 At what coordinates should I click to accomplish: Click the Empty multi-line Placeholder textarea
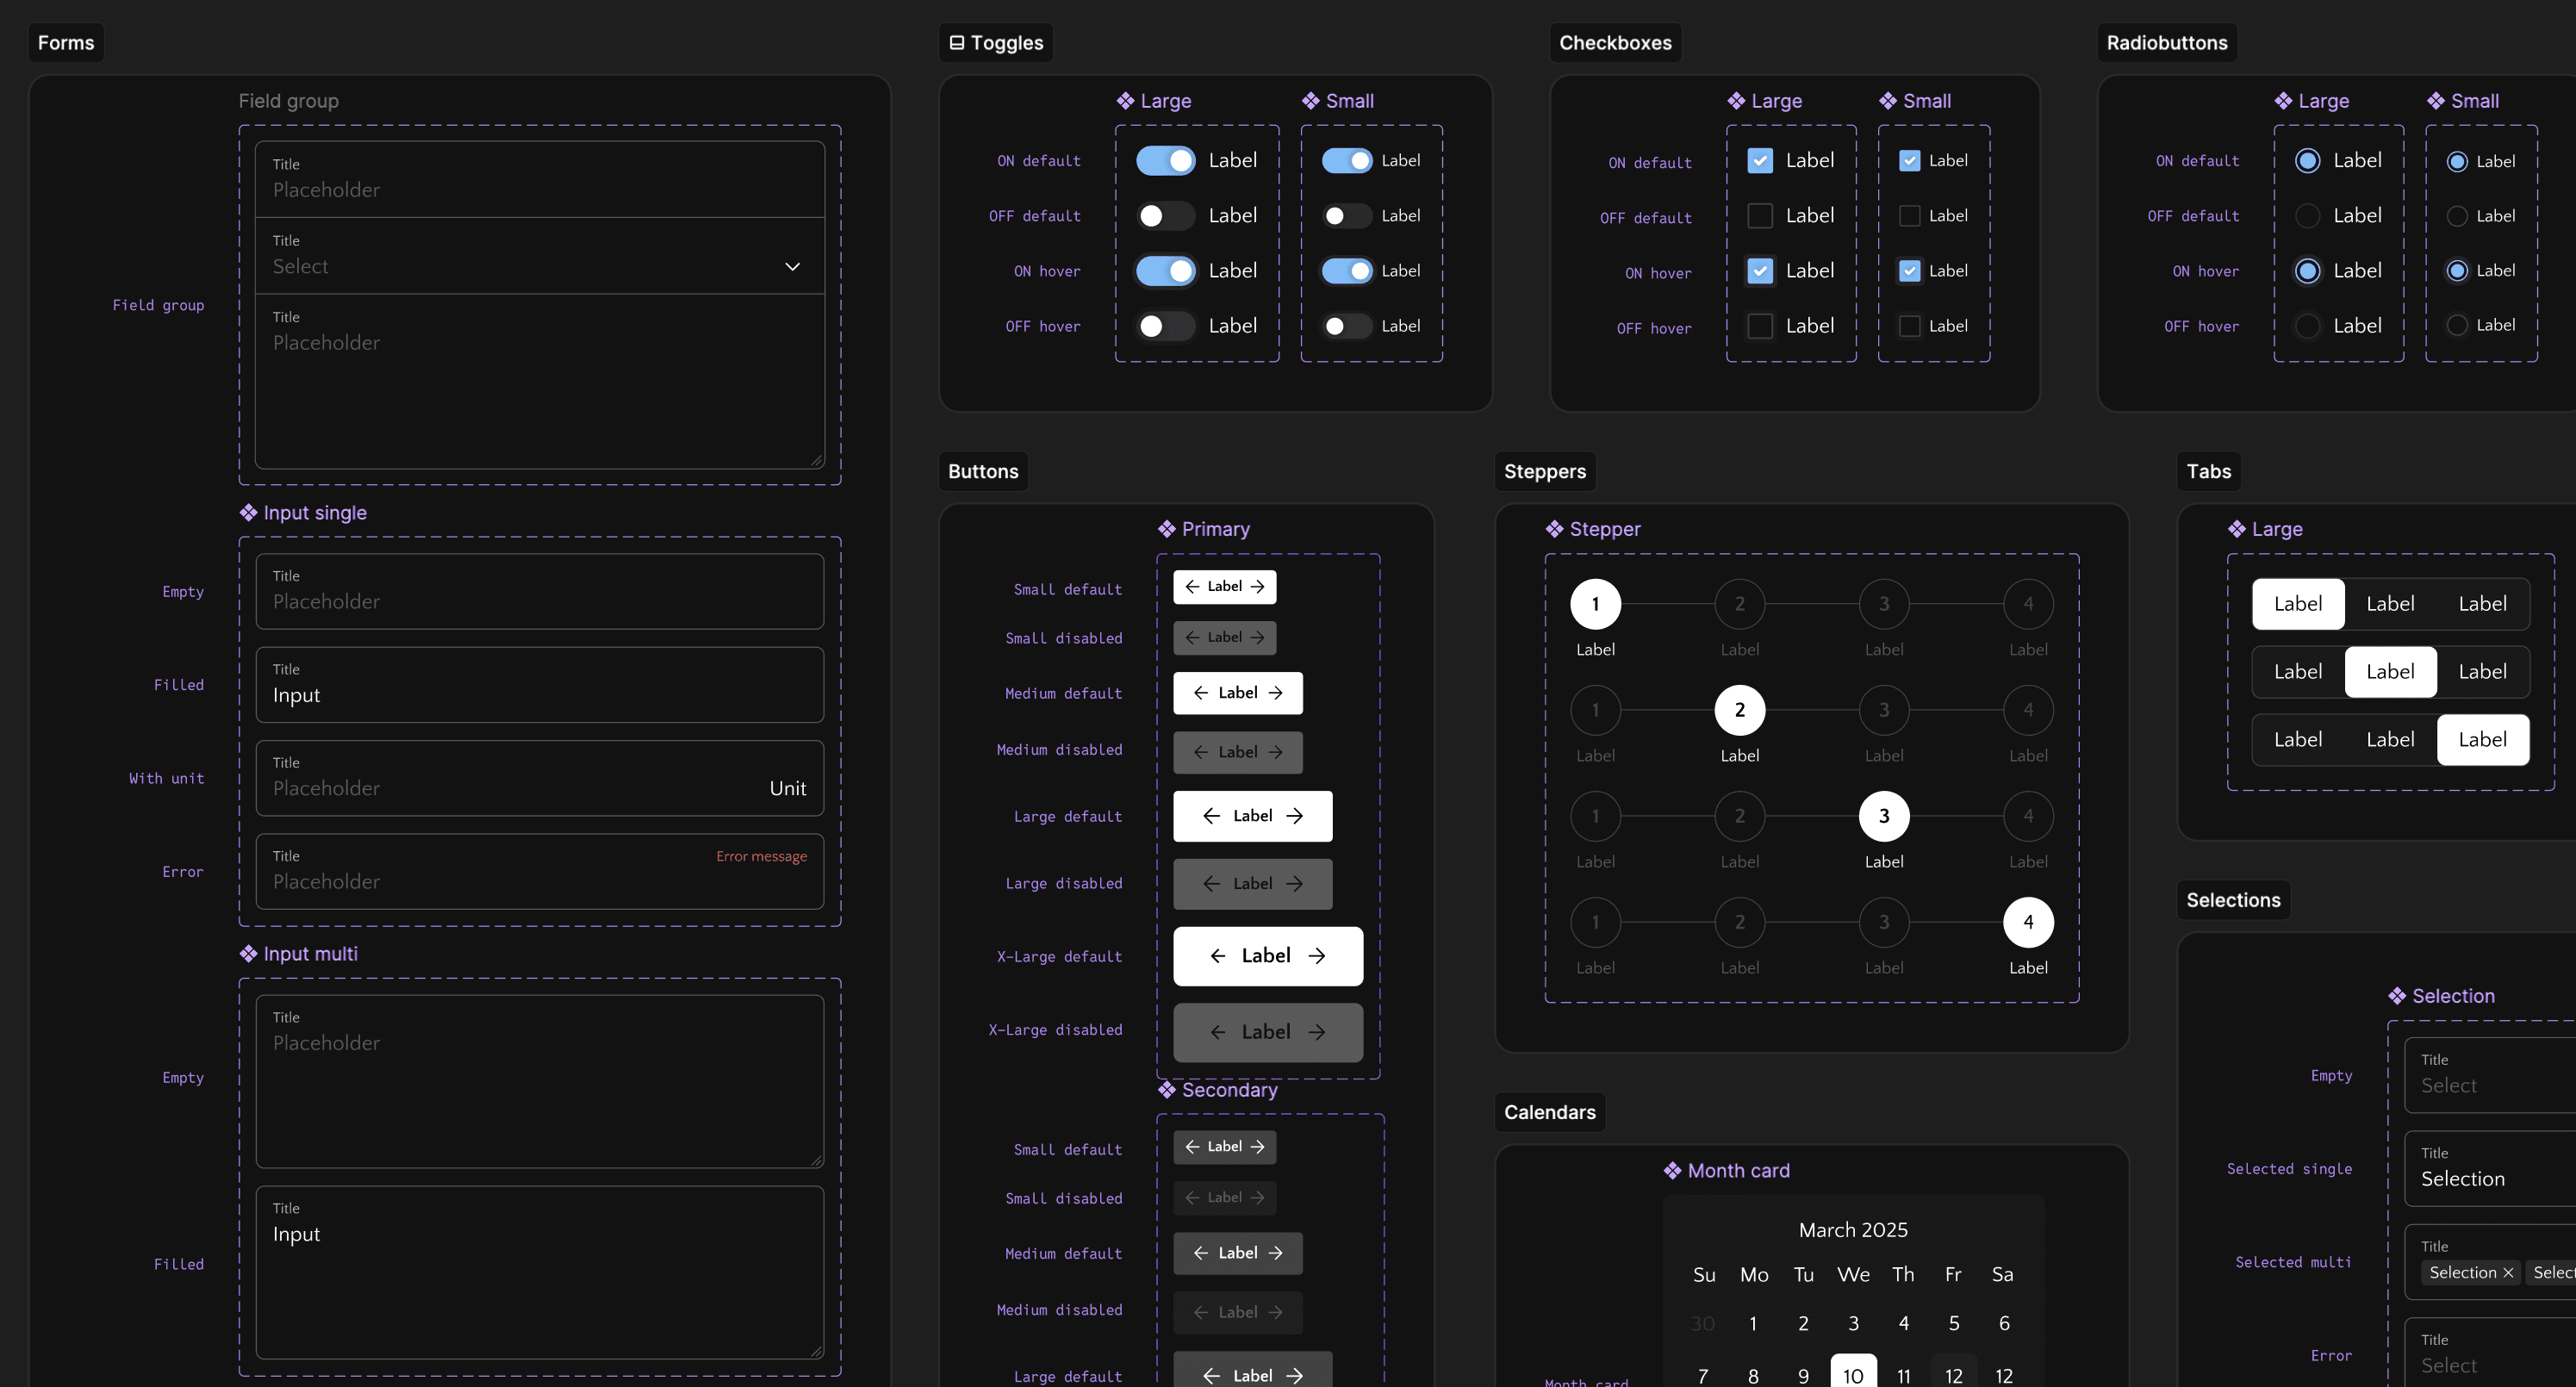tap(540, 1081)
